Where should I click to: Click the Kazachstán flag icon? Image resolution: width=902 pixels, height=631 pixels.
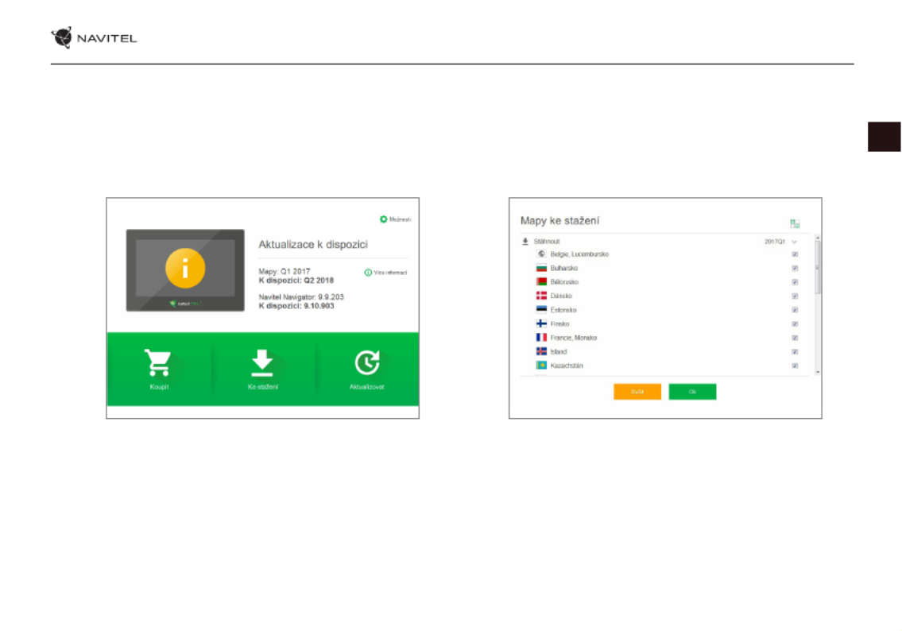pyautogui.click(x=541, y=366)
